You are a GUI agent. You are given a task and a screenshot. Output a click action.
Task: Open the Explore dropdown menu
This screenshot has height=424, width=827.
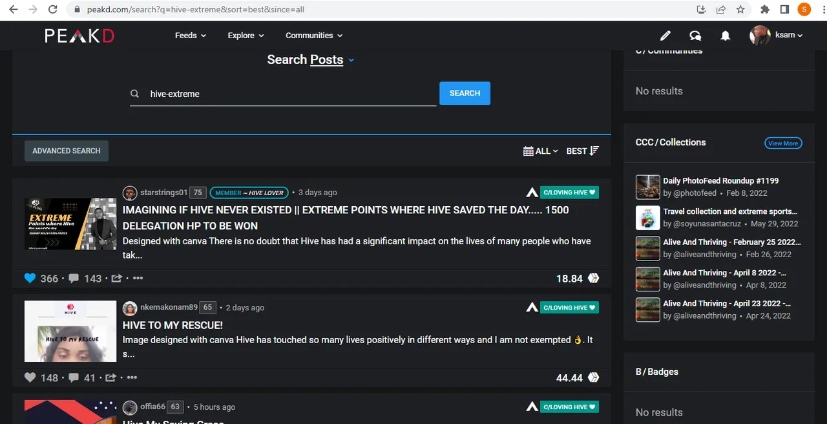pyautogui.click(x=246, y=36)
